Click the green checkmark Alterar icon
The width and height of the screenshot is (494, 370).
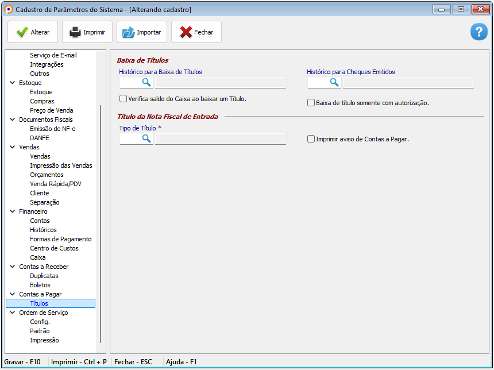tap(22, 32)
